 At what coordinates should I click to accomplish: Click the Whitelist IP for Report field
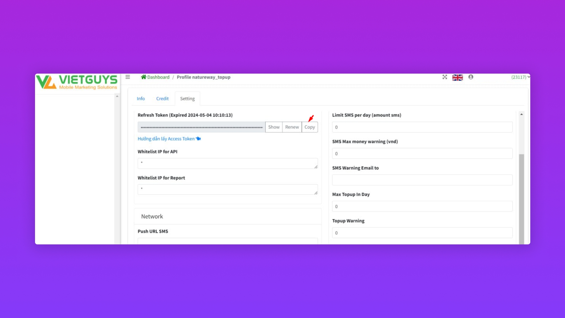[x=227, y=190]
